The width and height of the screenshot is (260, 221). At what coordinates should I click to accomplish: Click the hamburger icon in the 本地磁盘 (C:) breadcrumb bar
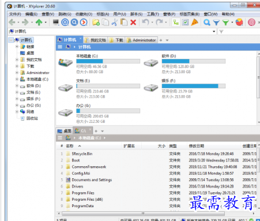point(60,138)
